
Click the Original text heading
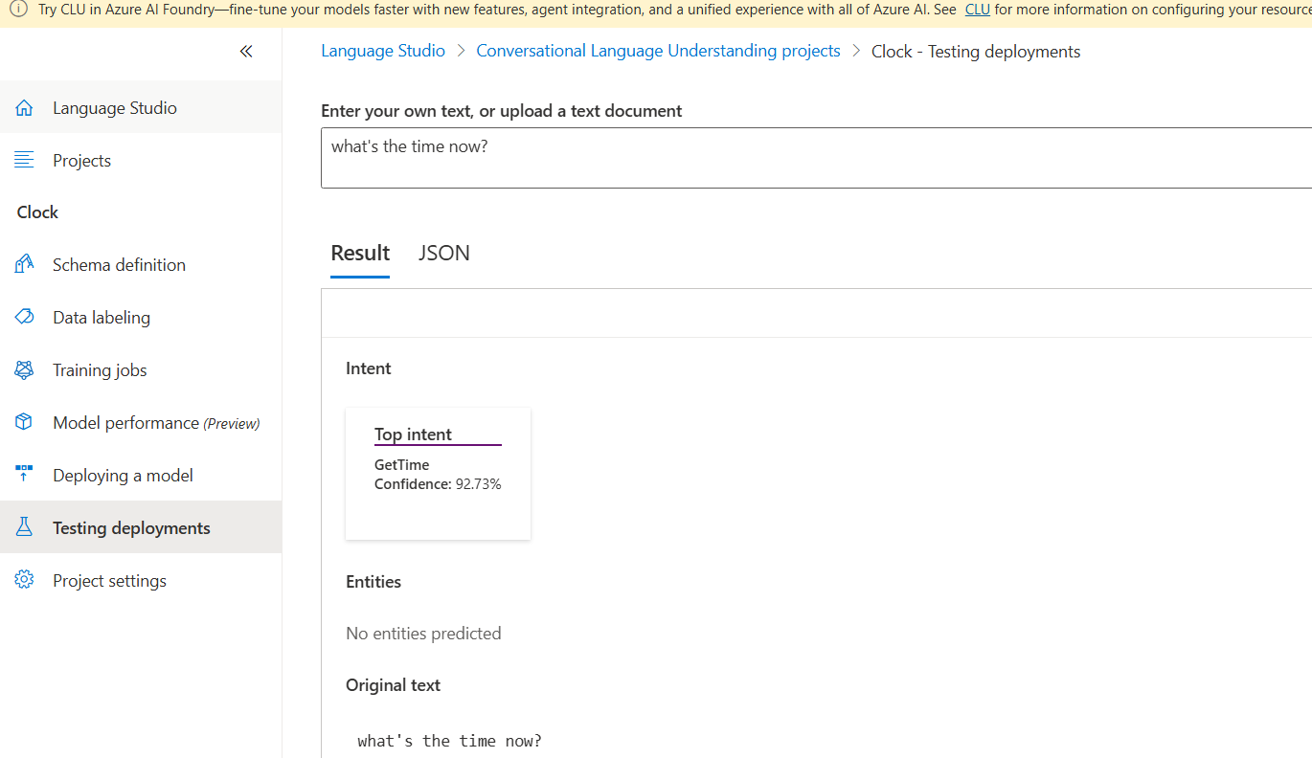click(393, 685)
